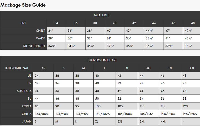Image resolution: width=200 pixels, height=126 pixels.
Task: Select the Korea 105 cell
Action: pos(127,106)
